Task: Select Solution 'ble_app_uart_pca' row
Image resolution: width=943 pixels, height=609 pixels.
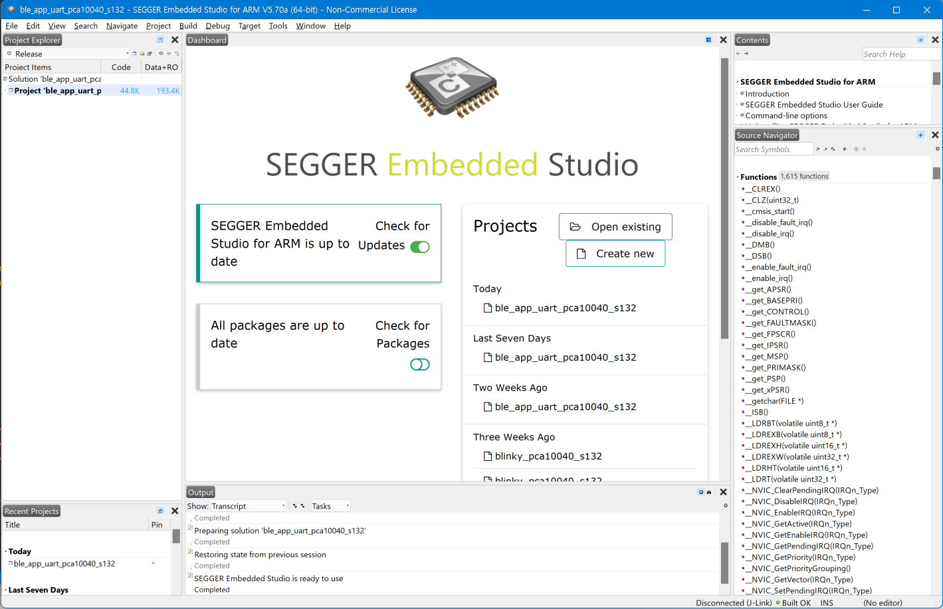Action: [x=54, y=79]
